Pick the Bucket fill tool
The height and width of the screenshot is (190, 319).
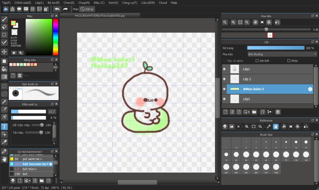pyautogui.click(x=4, y=69)
